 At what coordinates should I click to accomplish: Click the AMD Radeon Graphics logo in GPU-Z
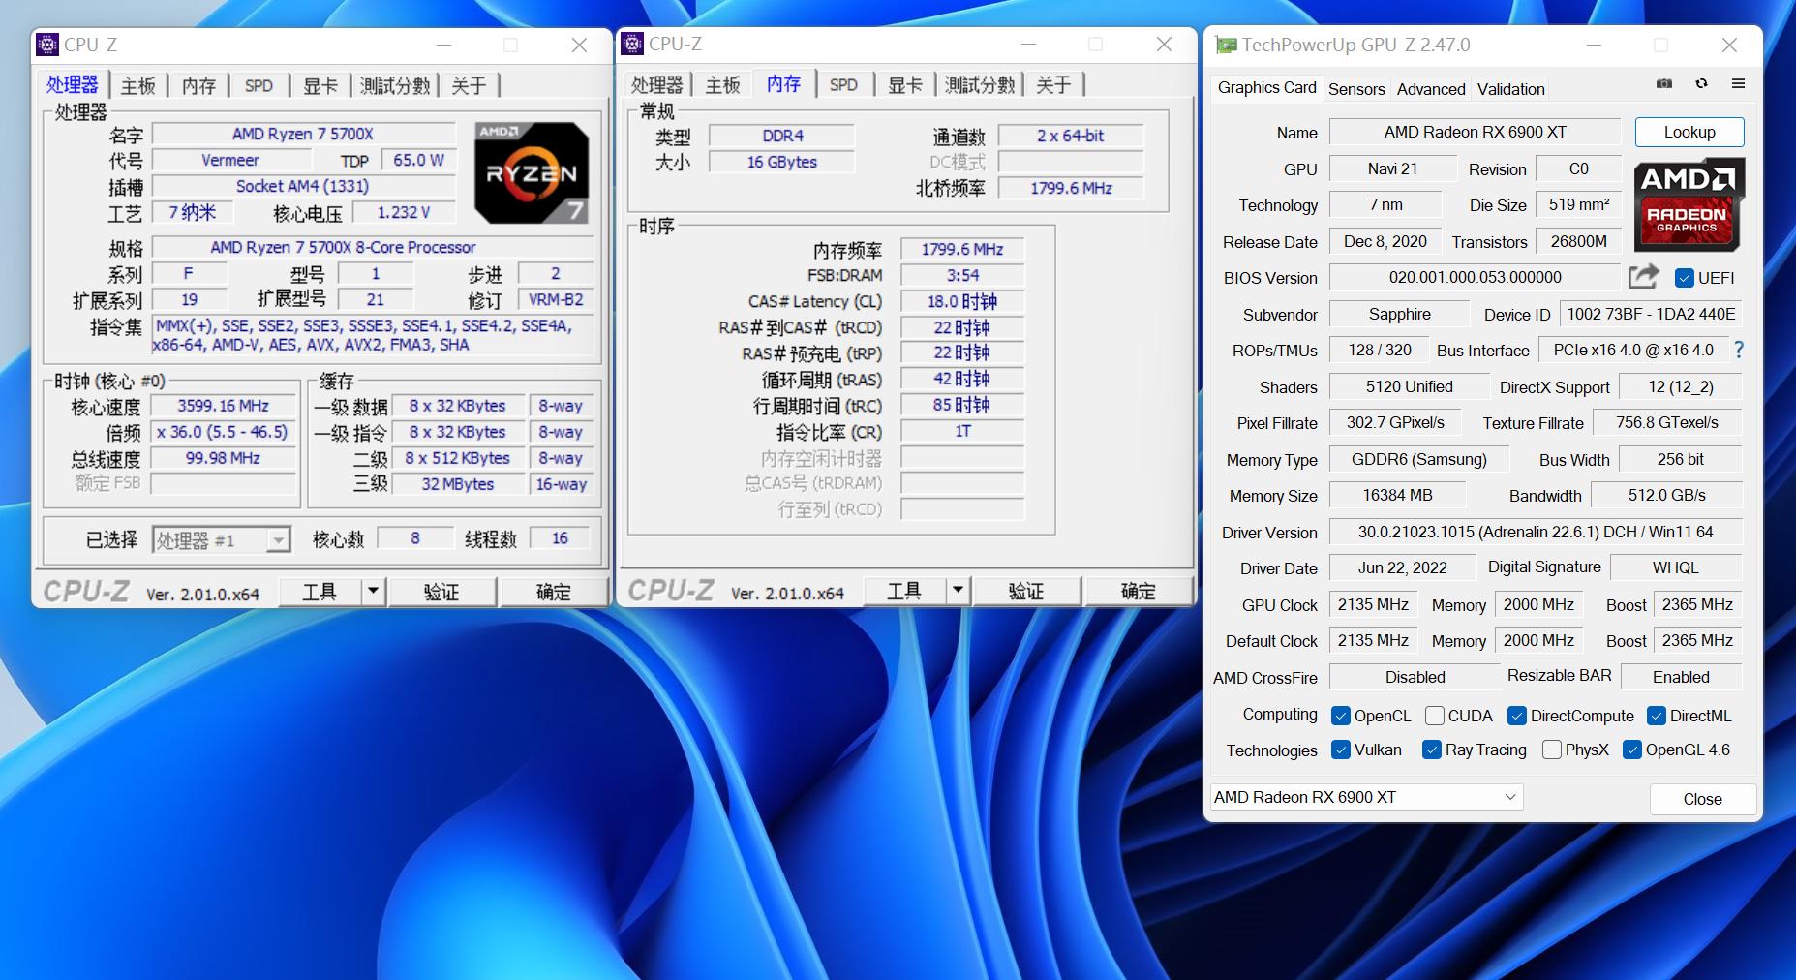pos(1689,205)
